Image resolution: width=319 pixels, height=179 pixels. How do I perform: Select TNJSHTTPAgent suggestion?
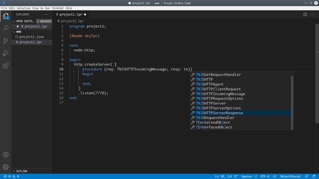pos(241,84)
